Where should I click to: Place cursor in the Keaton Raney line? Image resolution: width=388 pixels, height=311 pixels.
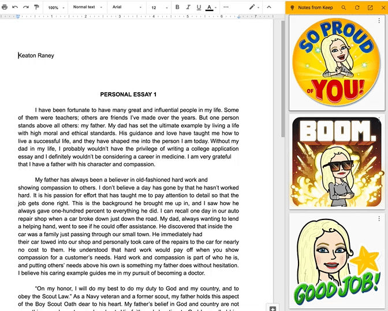pyautogui.click(x=36, y=55)
